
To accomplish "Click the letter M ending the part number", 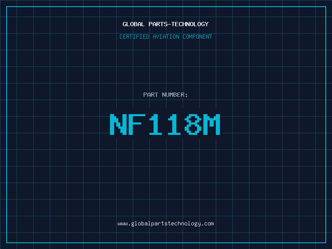I will [x=211, y=124].
